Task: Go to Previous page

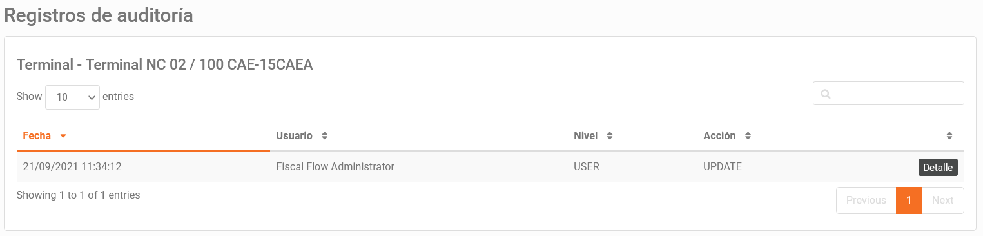Action: [866, 201]
